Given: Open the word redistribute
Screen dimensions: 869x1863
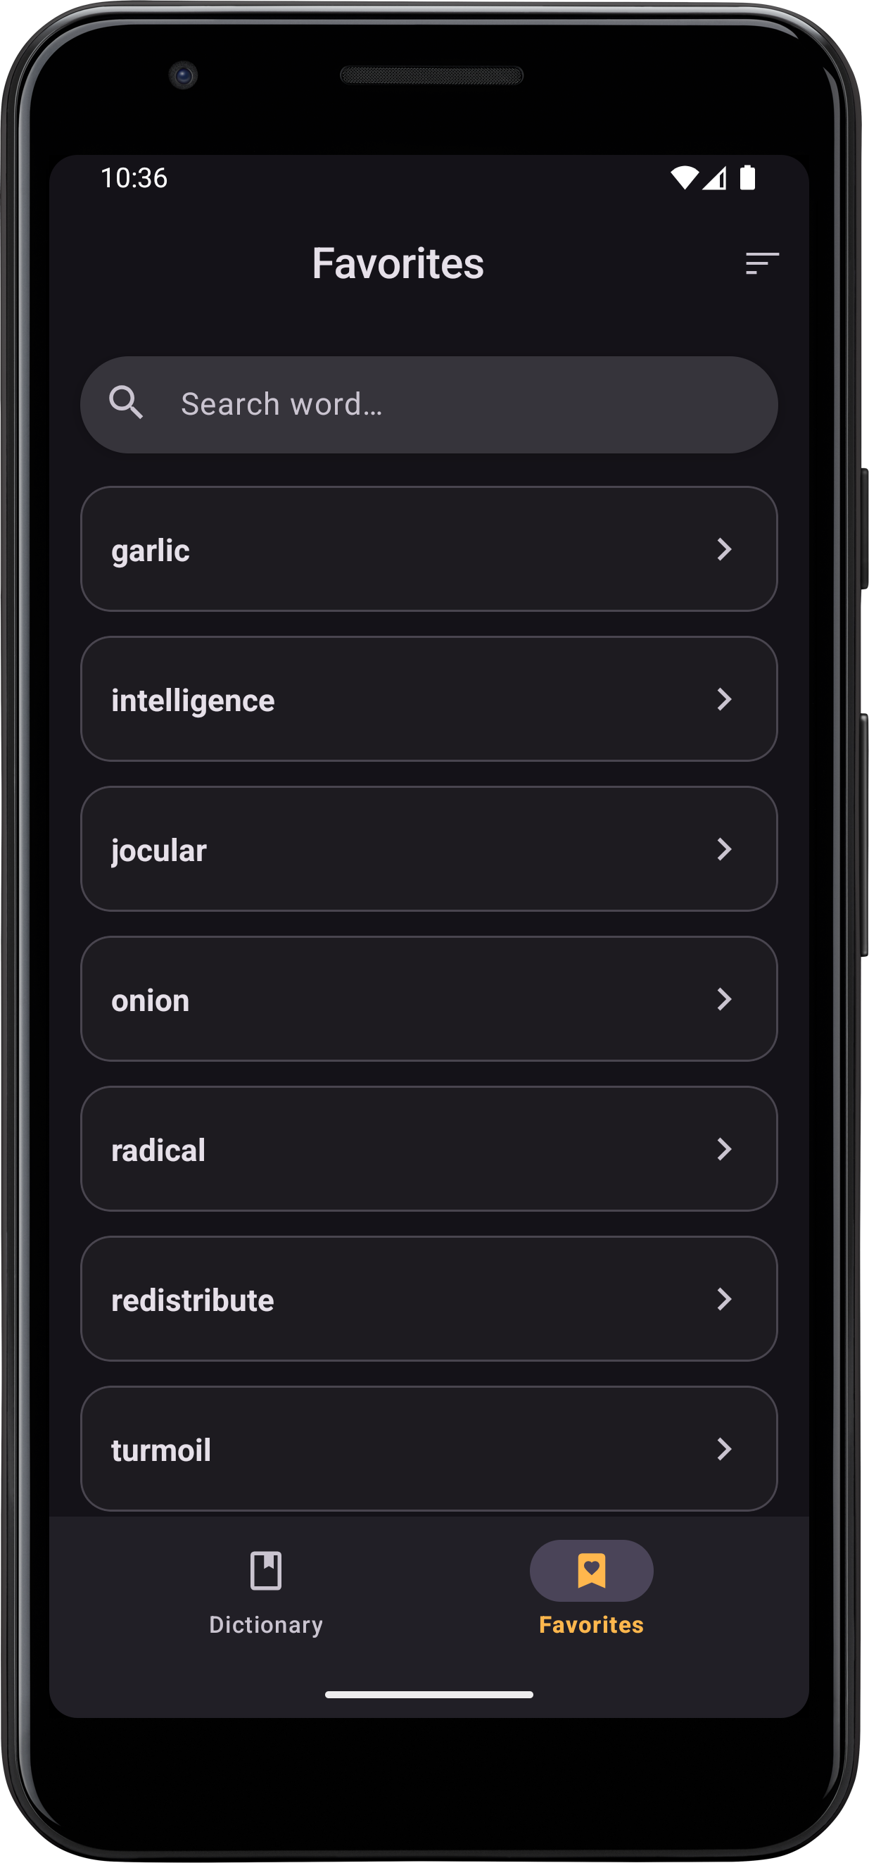Looking at the screenshot, I should (x=193, y=1300).
